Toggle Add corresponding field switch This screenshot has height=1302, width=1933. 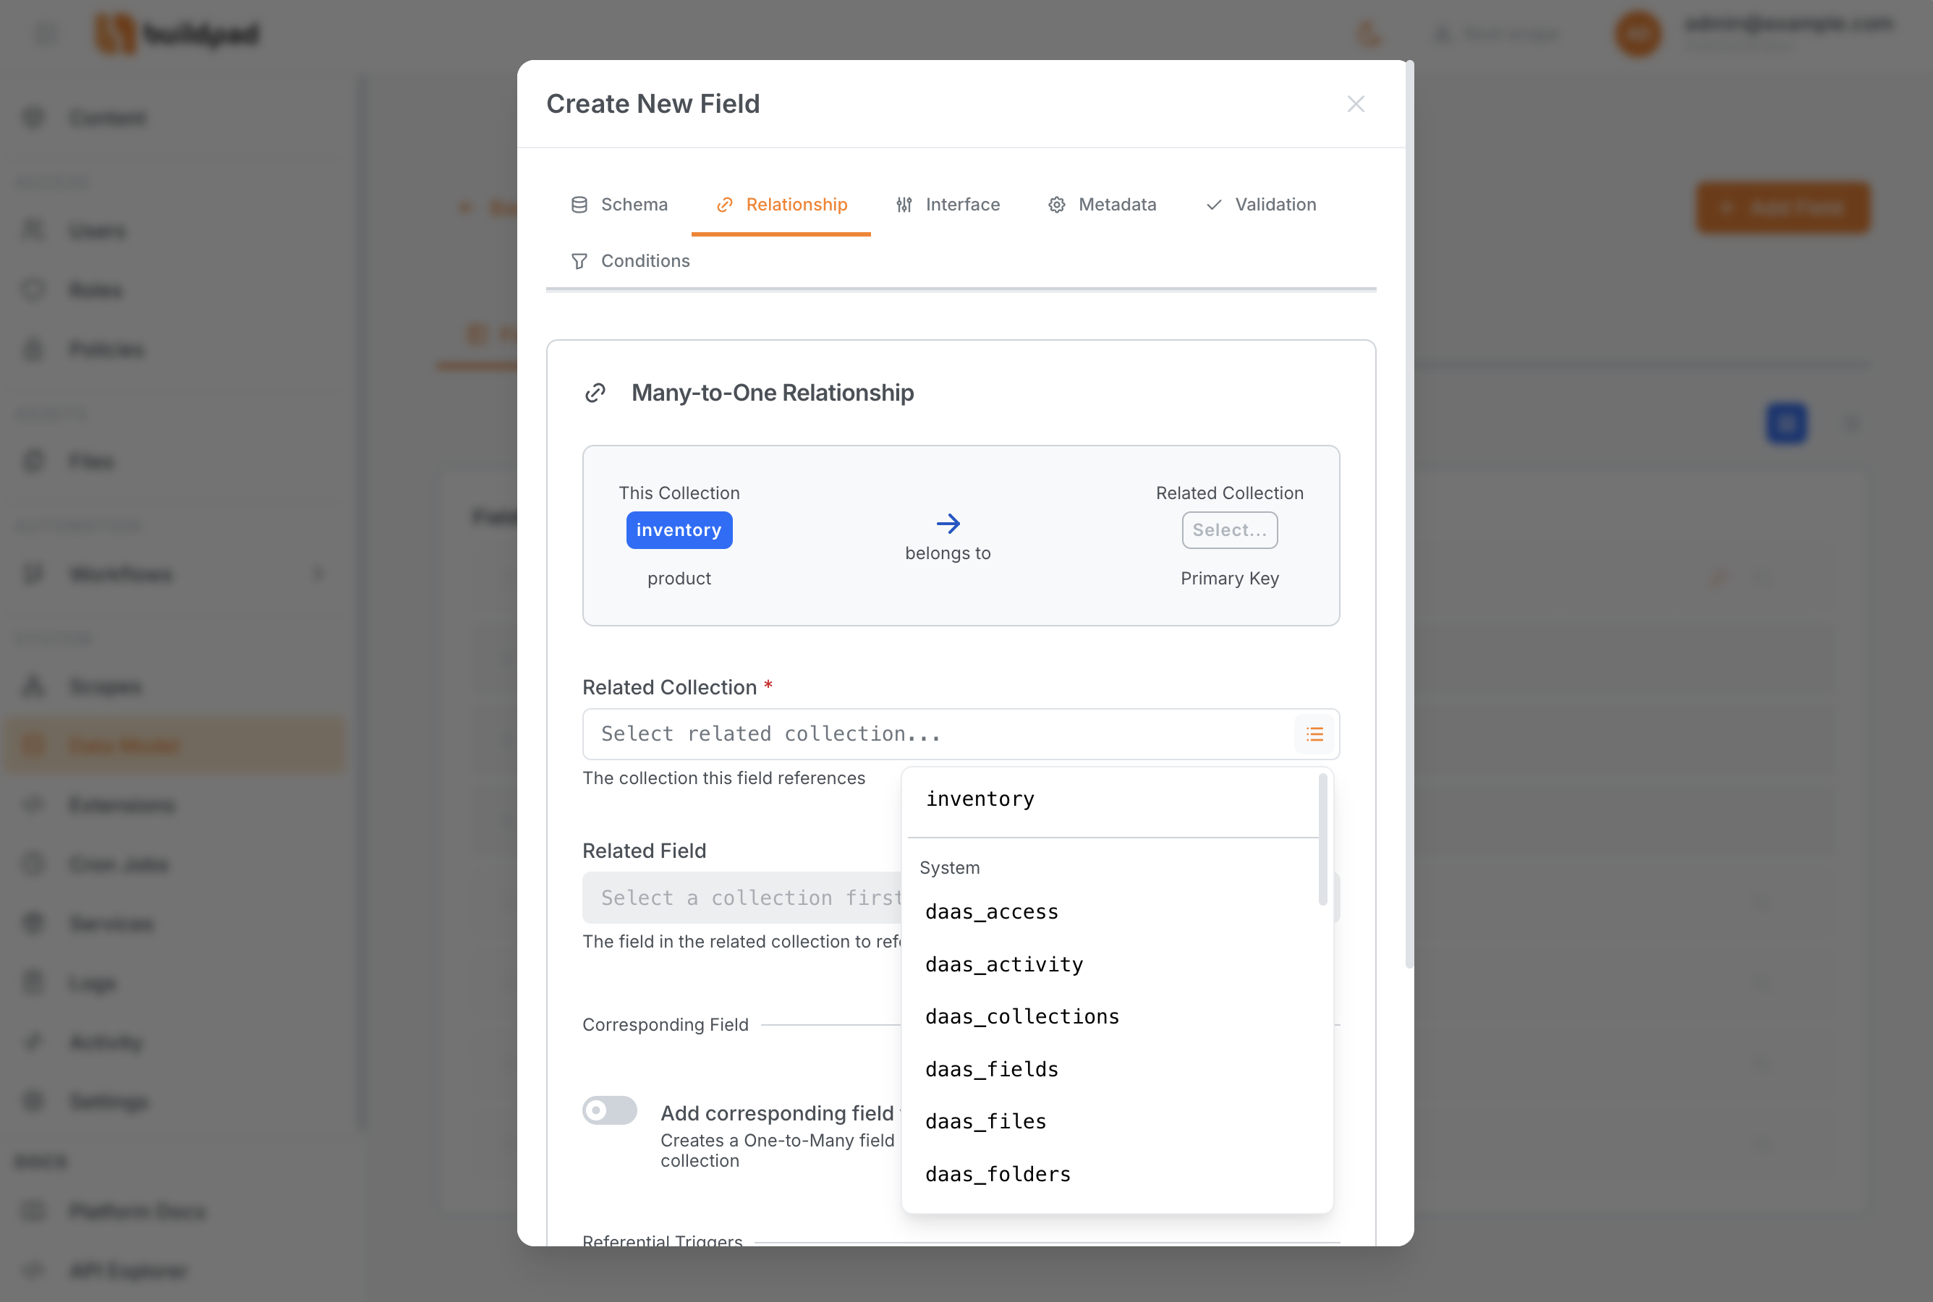click(x=609, y=1110)
